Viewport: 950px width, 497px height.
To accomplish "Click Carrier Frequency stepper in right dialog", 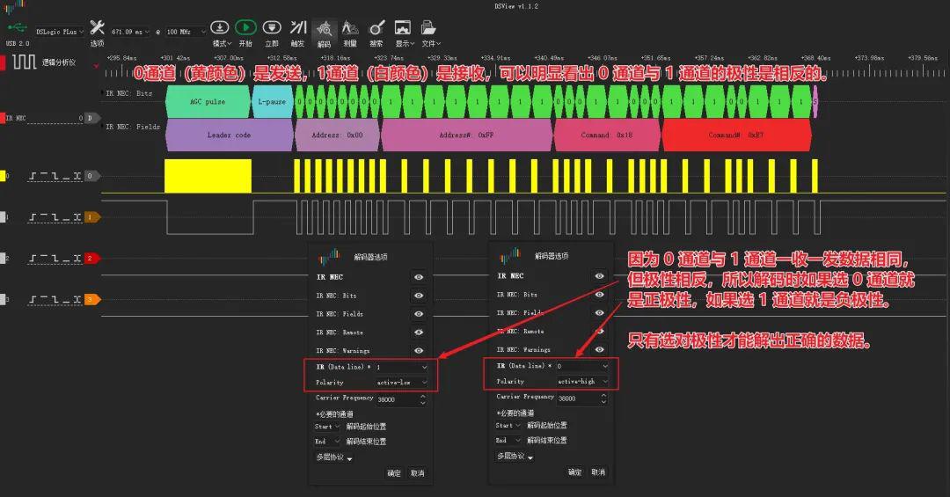I will pyautogui.click(x=603, y=398).
